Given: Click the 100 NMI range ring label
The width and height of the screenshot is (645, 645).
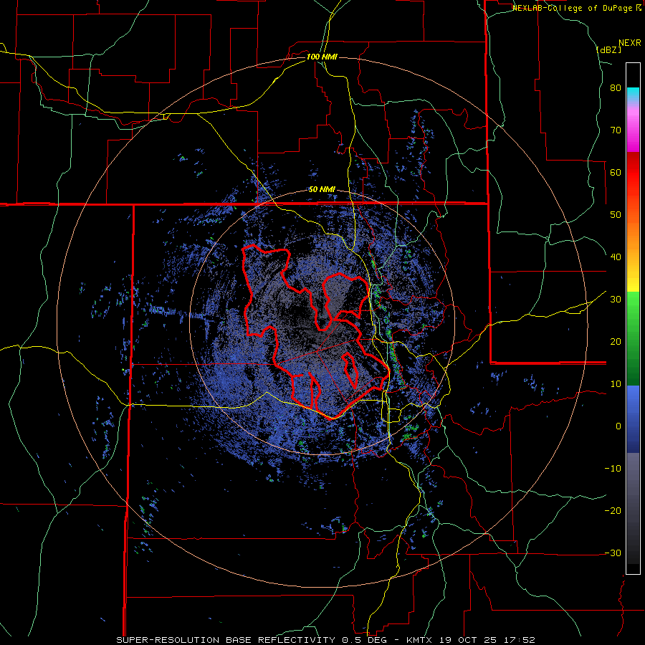Looking at the screenshot, I should point(322,57).
